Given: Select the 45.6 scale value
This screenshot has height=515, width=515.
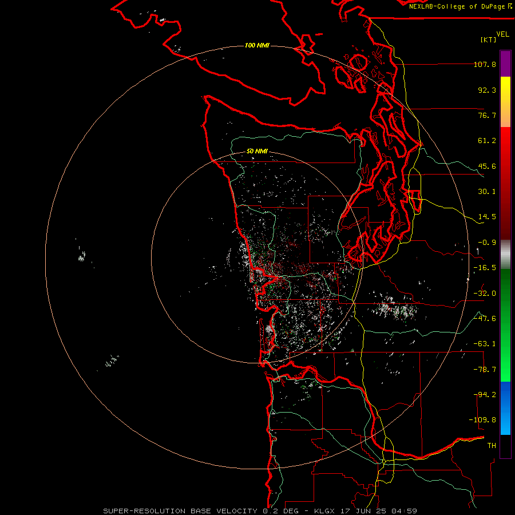Looking at the screenshot, I should pyautogui.click(x=487, y=166).
